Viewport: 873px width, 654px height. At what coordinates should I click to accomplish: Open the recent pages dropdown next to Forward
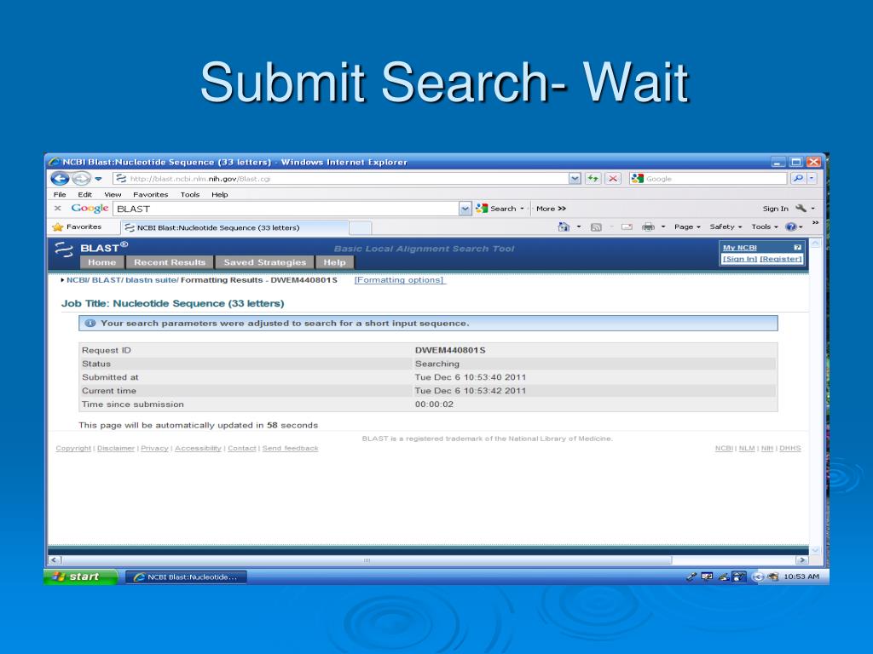point(98,179)
